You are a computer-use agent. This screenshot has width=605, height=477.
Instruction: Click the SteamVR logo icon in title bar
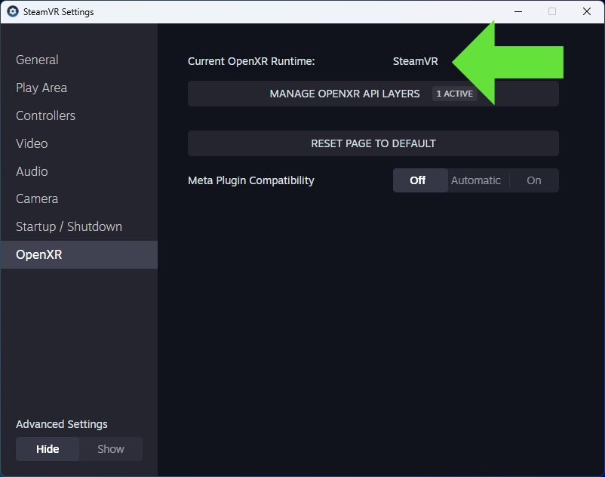[13, 11]
